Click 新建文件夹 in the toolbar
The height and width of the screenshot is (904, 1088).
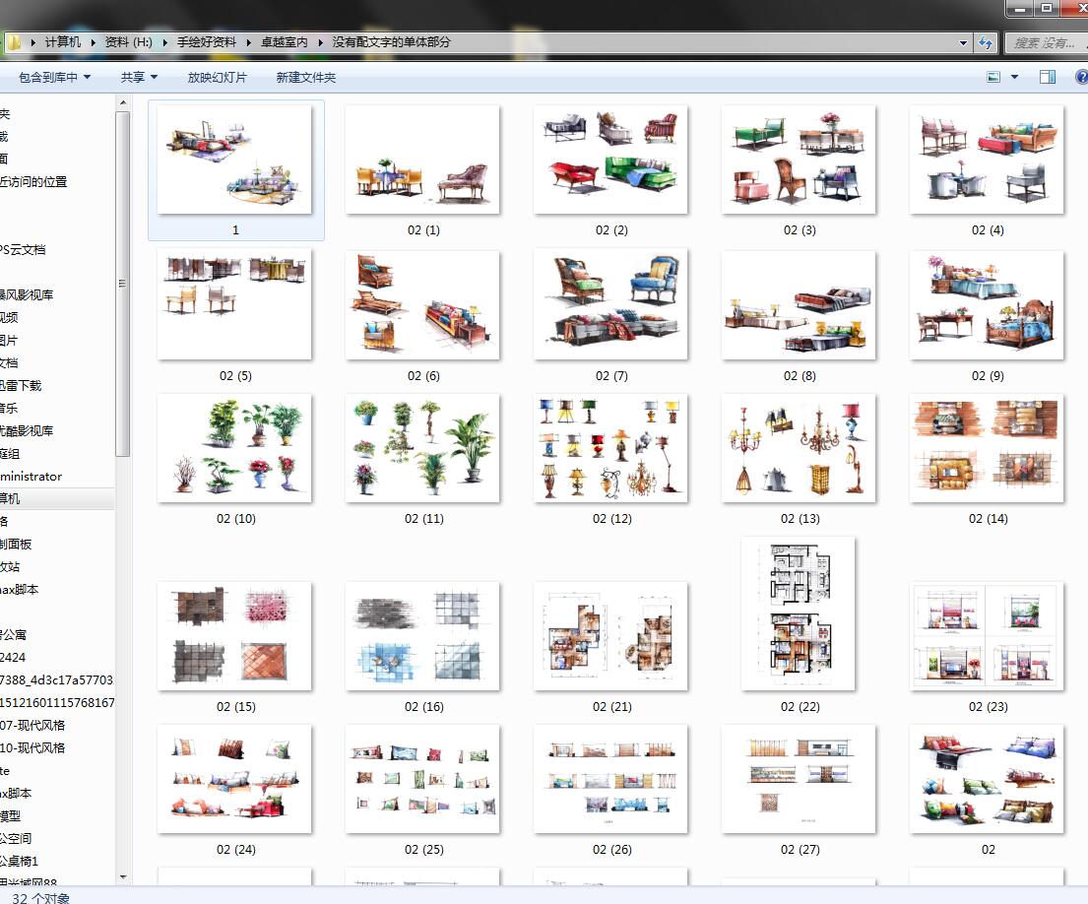point(306,77)
